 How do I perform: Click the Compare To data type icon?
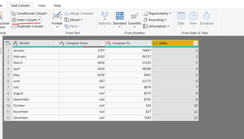[108, 43]
